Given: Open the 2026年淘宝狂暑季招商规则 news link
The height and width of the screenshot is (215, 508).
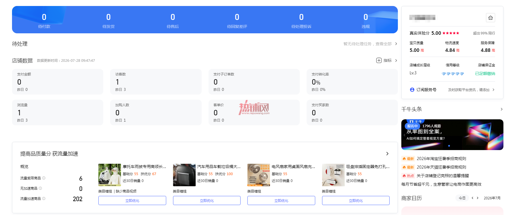Looking at the screenshot, I should pyautogui.click(x=441, y=159).
